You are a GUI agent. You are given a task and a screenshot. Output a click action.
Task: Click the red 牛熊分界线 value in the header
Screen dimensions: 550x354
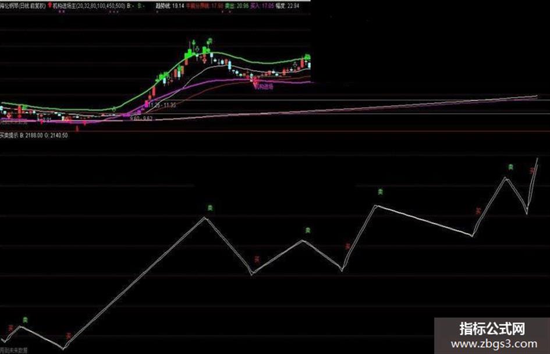[204, 6]
